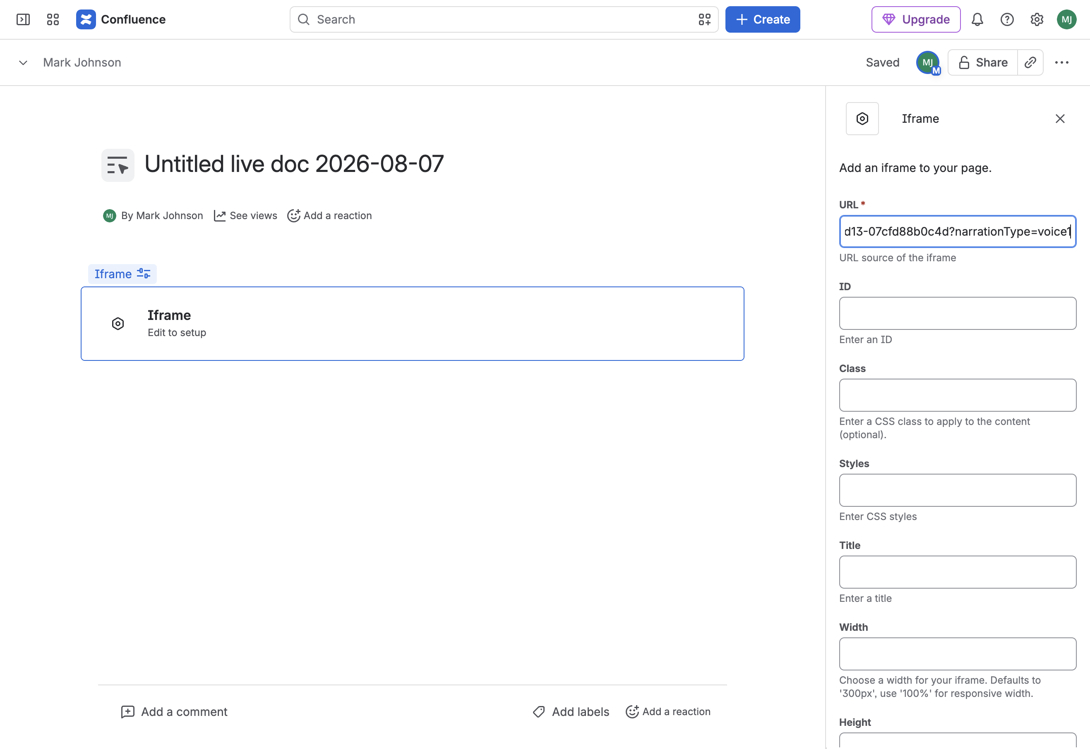The width and height of the screenshot is (1090, 749).
Task: Click Add a comment at page bottom
Action: [x=174, y=711]
